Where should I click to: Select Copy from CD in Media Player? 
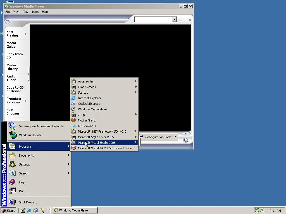pos(15,56)
